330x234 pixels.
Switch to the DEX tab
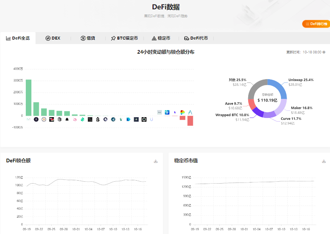pos(53,38)
